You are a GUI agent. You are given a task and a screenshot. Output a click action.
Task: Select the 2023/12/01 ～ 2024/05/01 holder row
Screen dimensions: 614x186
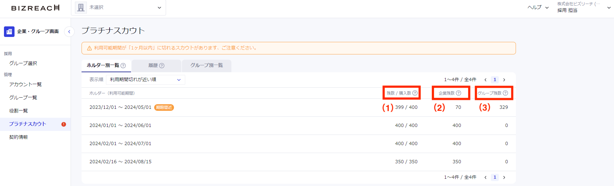click(298, 108)
